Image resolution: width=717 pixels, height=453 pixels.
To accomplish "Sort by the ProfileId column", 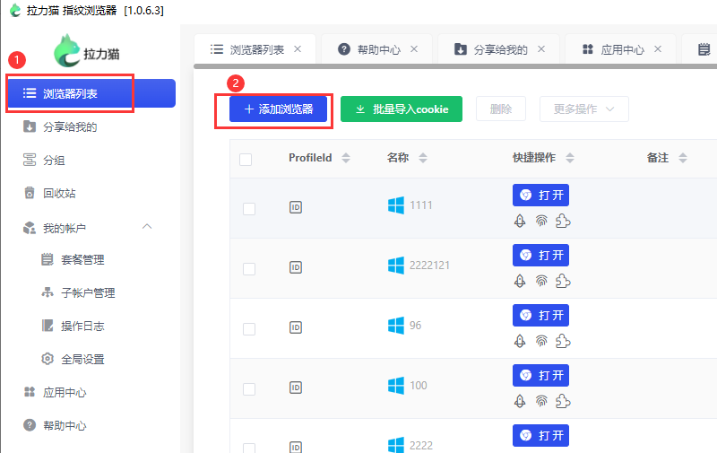I will click(346, 158).
